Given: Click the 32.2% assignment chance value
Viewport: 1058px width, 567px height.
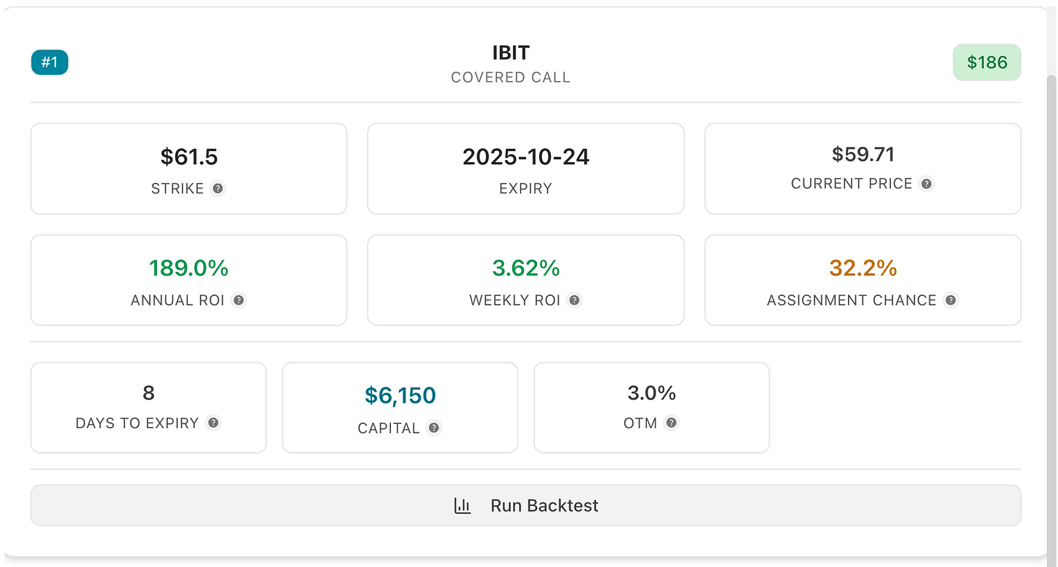Looking at the screenshot, I should point(863,268).
